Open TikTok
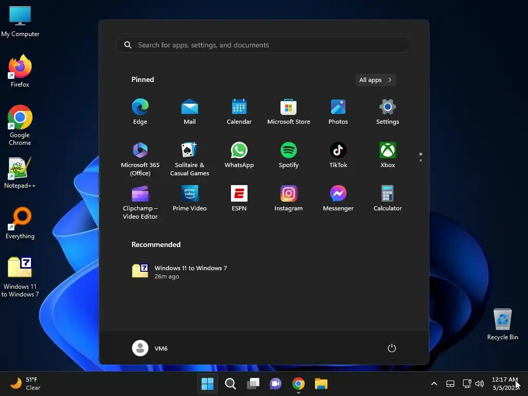The image size is (528, 396). pyautogui.click(x=338, y=155)
